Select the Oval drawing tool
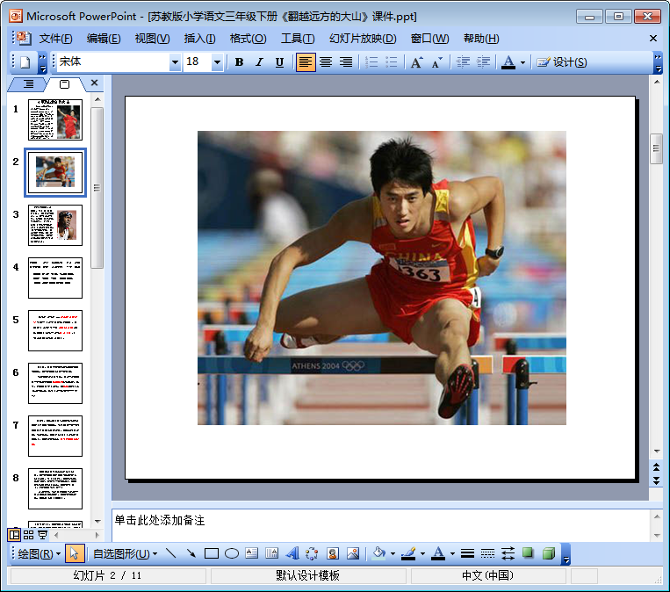Viewport: 670px width, 592px height. coord(232,553)
